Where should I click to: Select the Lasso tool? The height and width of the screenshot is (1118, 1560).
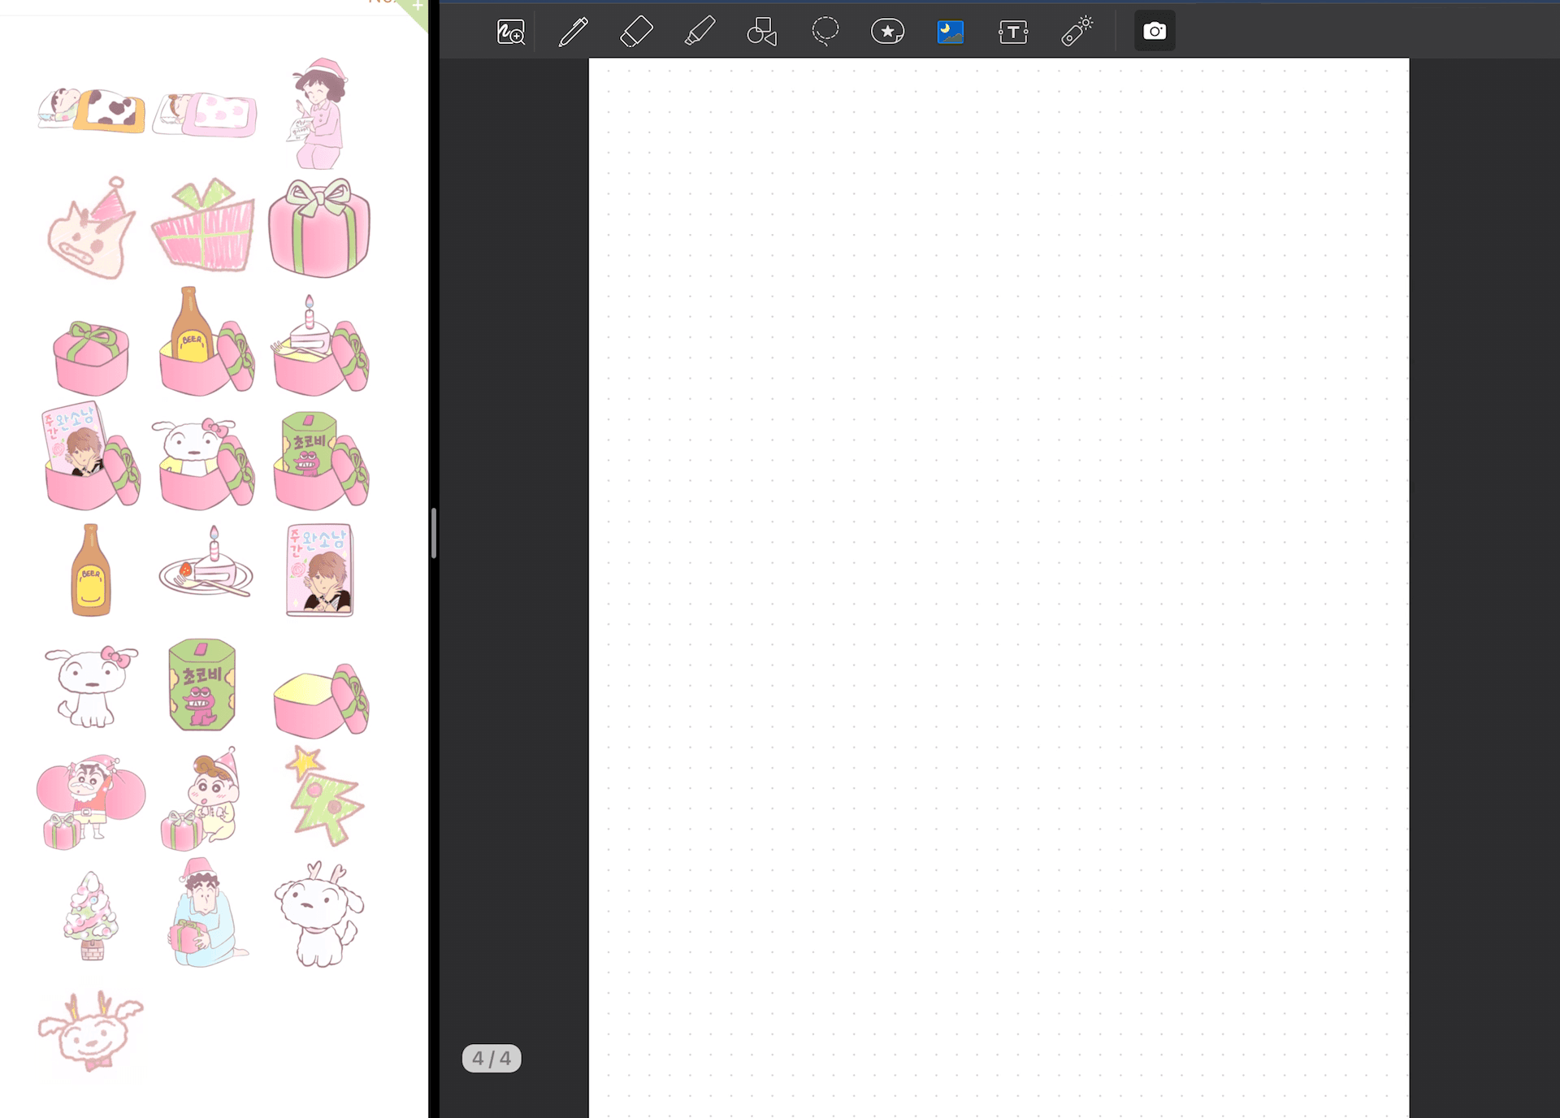825,32
